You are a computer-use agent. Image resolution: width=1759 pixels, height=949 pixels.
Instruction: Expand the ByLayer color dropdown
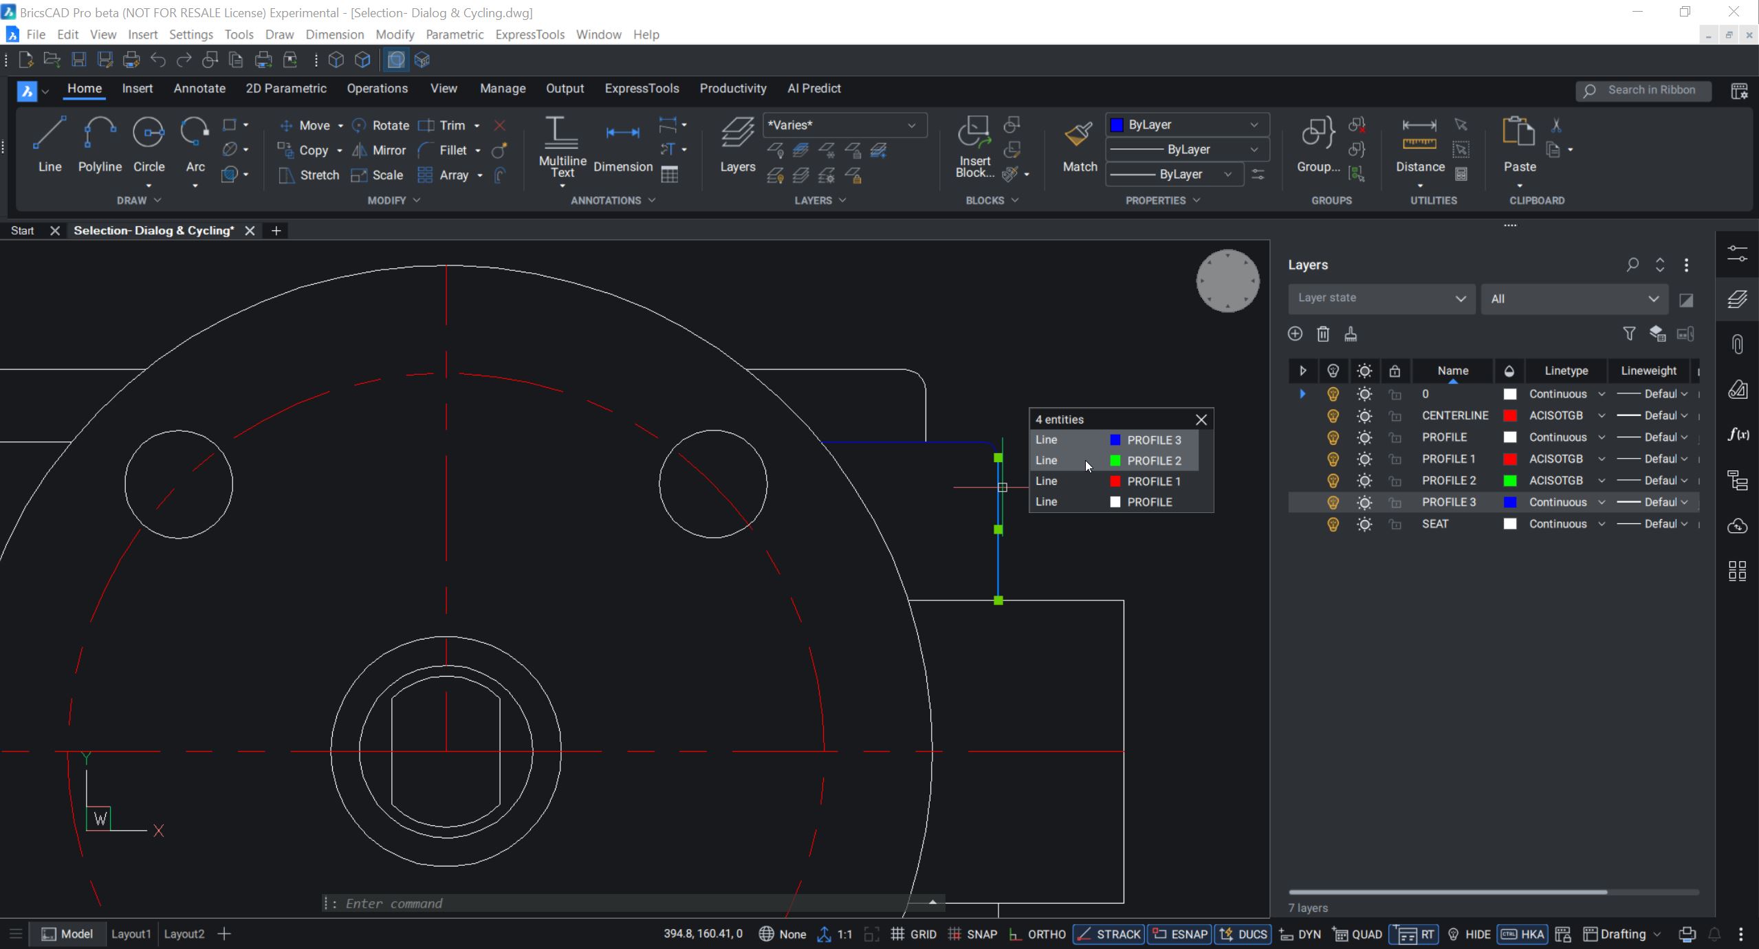pos(1255,124)
